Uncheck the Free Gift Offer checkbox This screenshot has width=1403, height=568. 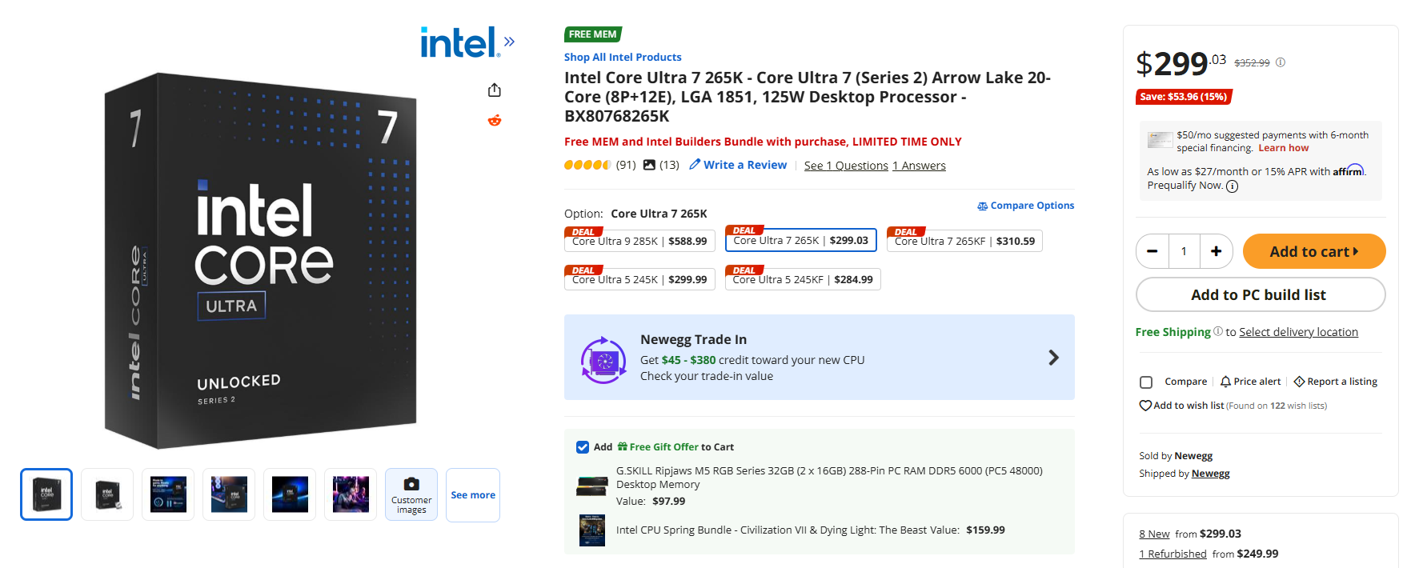point(583,446)
